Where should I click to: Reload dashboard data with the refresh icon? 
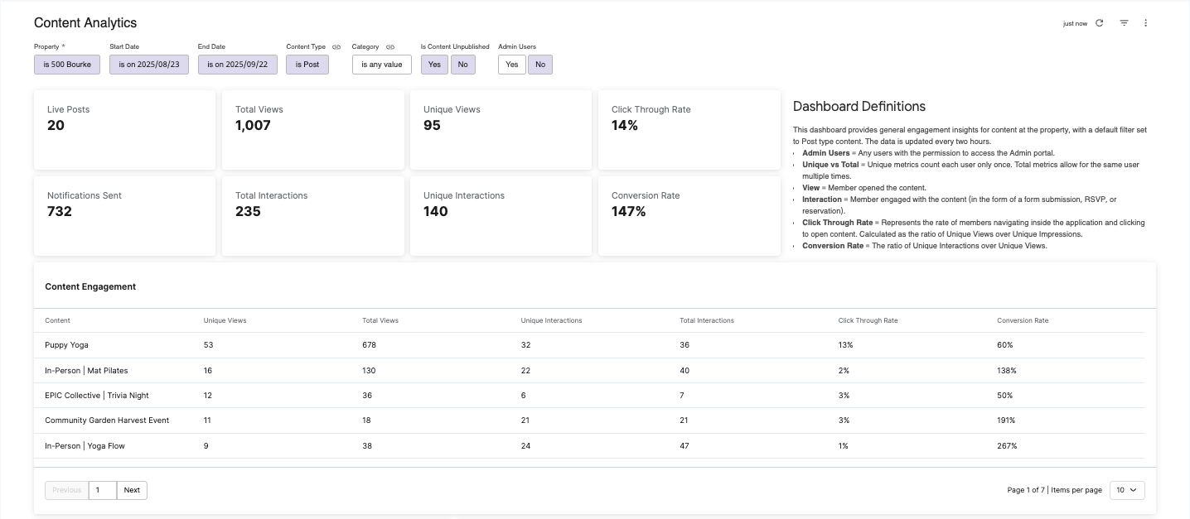point(1099,23)
